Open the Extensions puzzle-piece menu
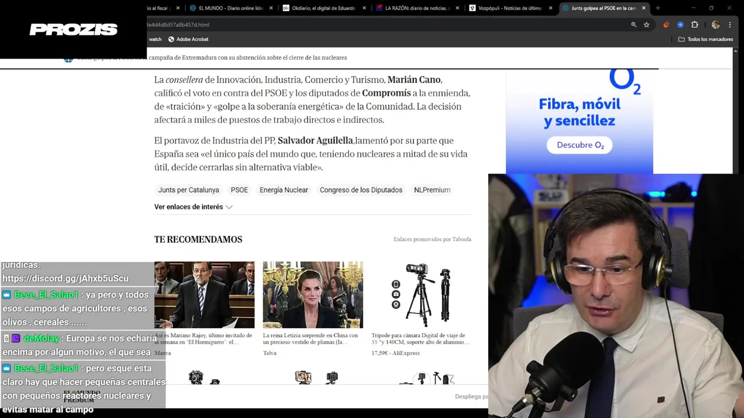744x418 pixels. pyautogui.click(x=695, y=24)
